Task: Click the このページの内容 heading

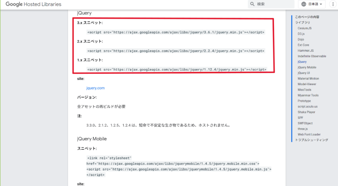Action: [307, 17]
